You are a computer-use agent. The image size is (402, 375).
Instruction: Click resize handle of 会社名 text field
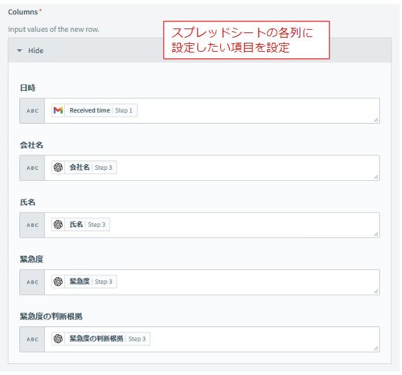376,177
